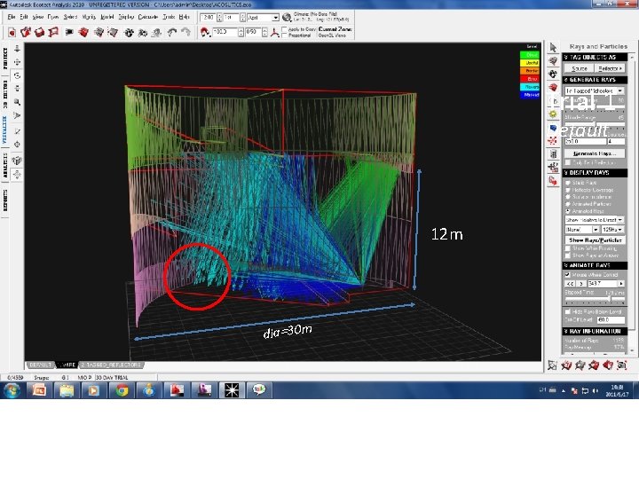Click the Save model toolbar icon

[40, 32]
